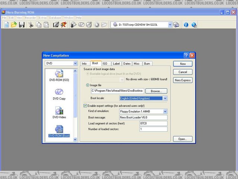The height and width of the screenshot is (179, 238).
Task: Switch to the ISO tab
Action: [x=105, y=64]
